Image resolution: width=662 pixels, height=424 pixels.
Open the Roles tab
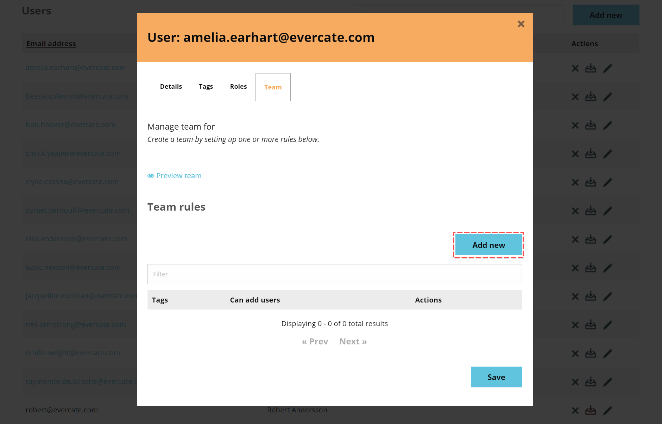238,86
